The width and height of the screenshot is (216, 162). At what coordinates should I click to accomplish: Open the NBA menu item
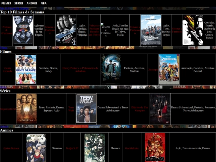pyautogui.click(x=44, y=3)
